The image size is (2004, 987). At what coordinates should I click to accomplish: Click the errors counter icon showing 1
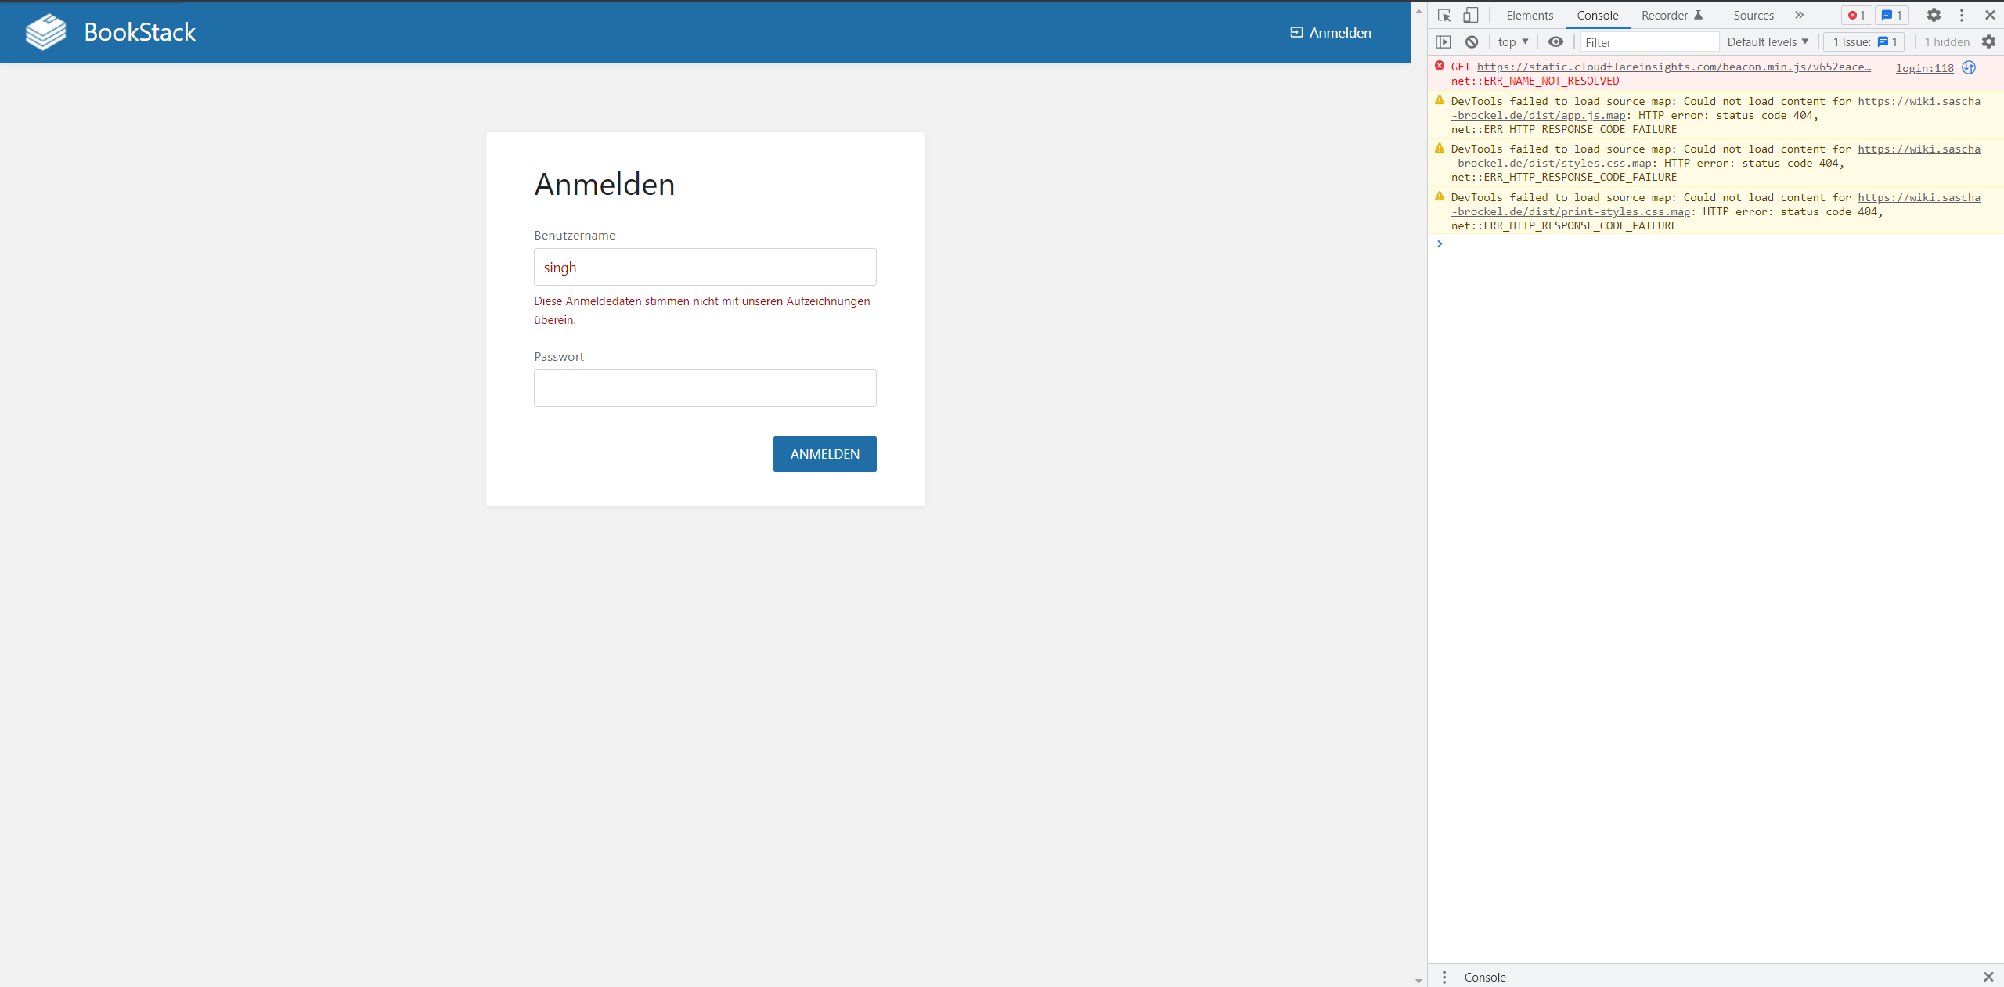pos(1855,15)
